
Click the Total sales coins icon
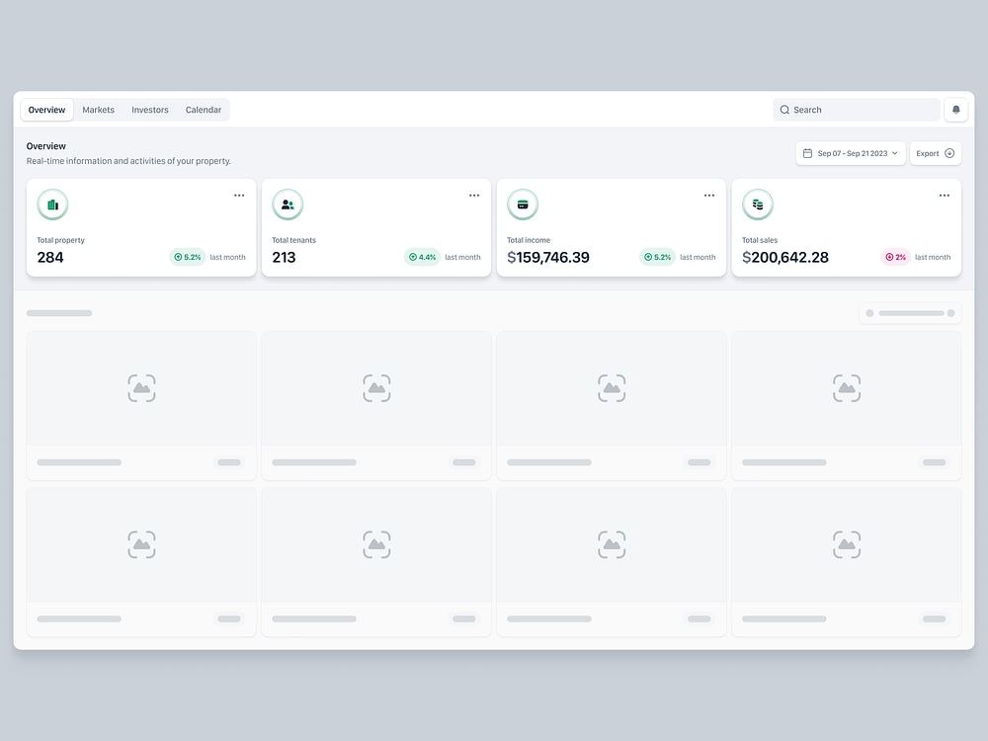758,205
